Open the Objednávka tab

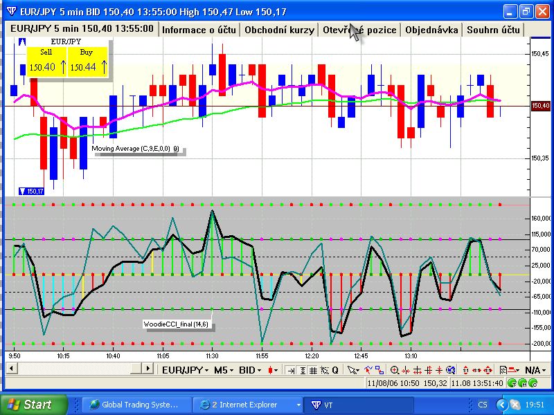(431, 30)
